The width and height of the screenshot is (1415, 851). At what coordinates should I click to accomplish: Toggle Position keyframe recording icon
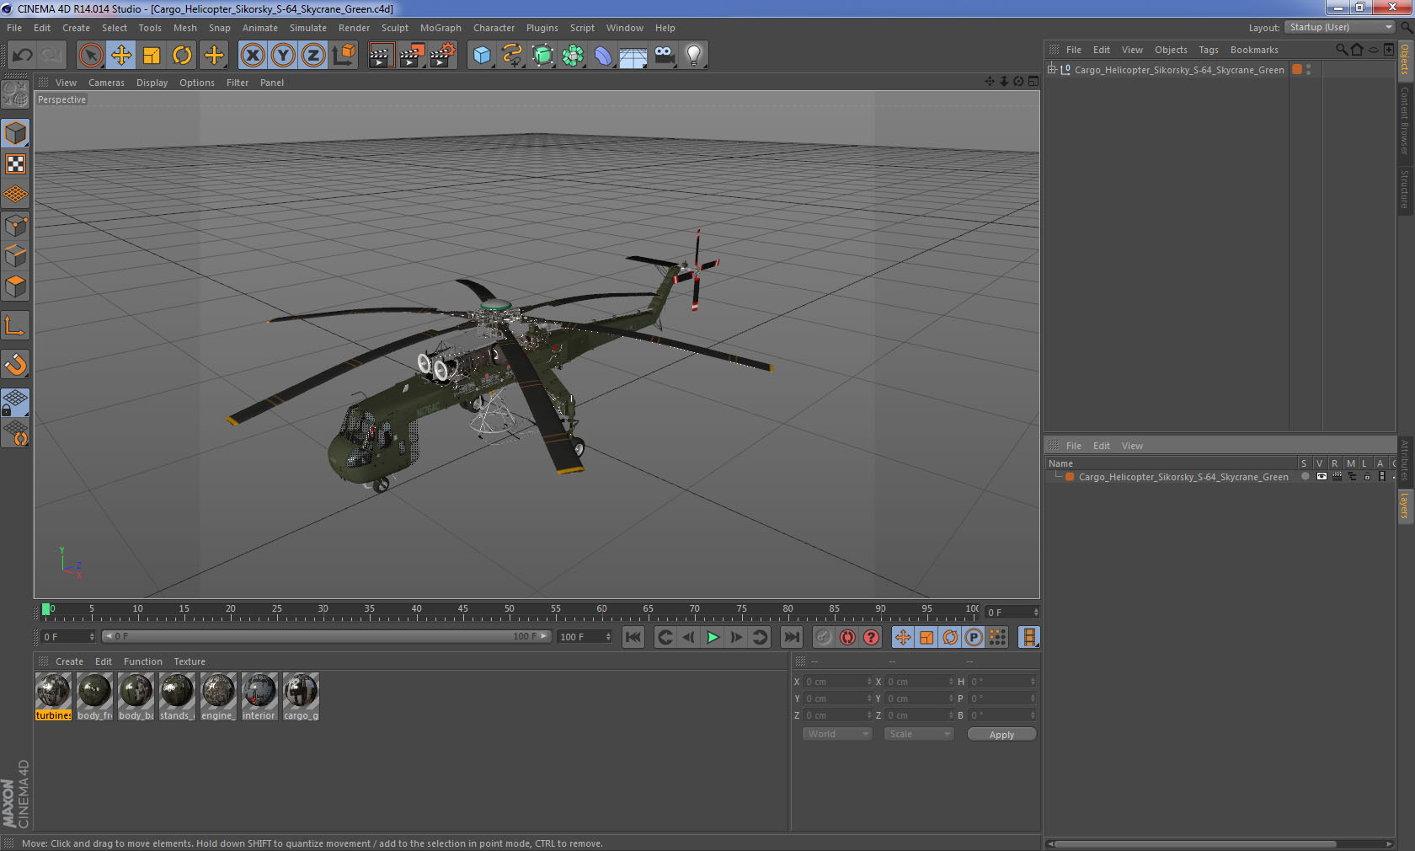click(x=903, y=637)
